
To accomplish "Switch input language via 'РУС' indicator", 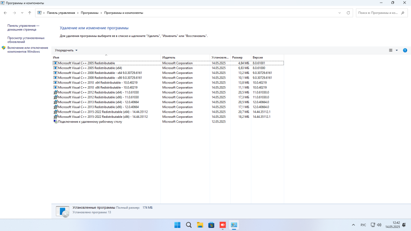I will 363,225.
